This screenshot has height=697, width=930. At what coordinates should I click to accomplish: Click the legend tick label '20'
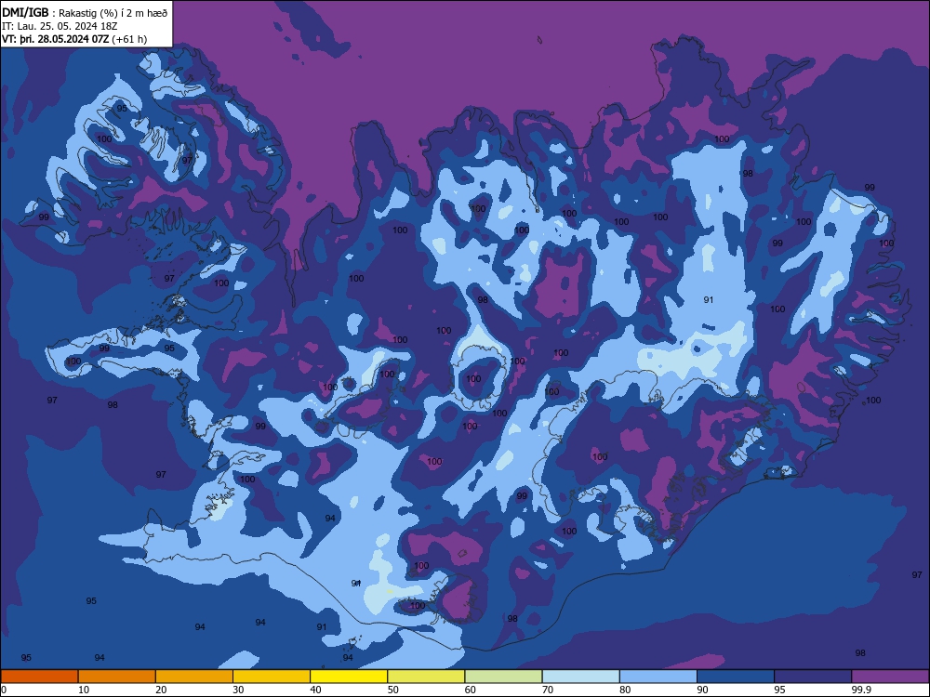click(x=161, y=690)
